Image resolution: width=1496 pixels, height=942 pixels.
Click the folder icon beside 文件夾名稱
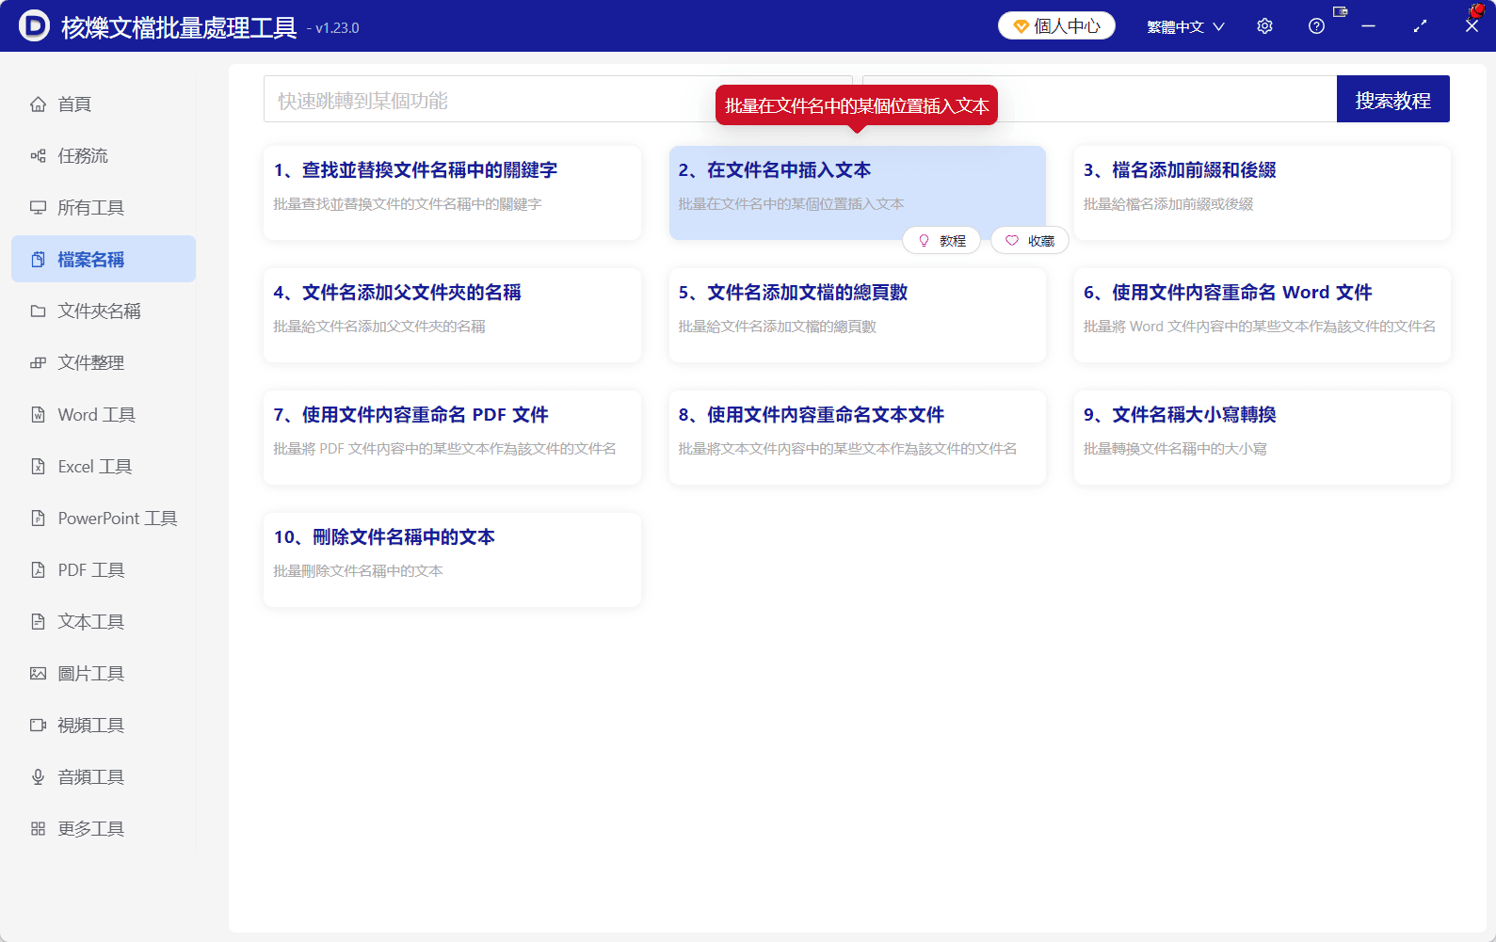tap(38, 311)
